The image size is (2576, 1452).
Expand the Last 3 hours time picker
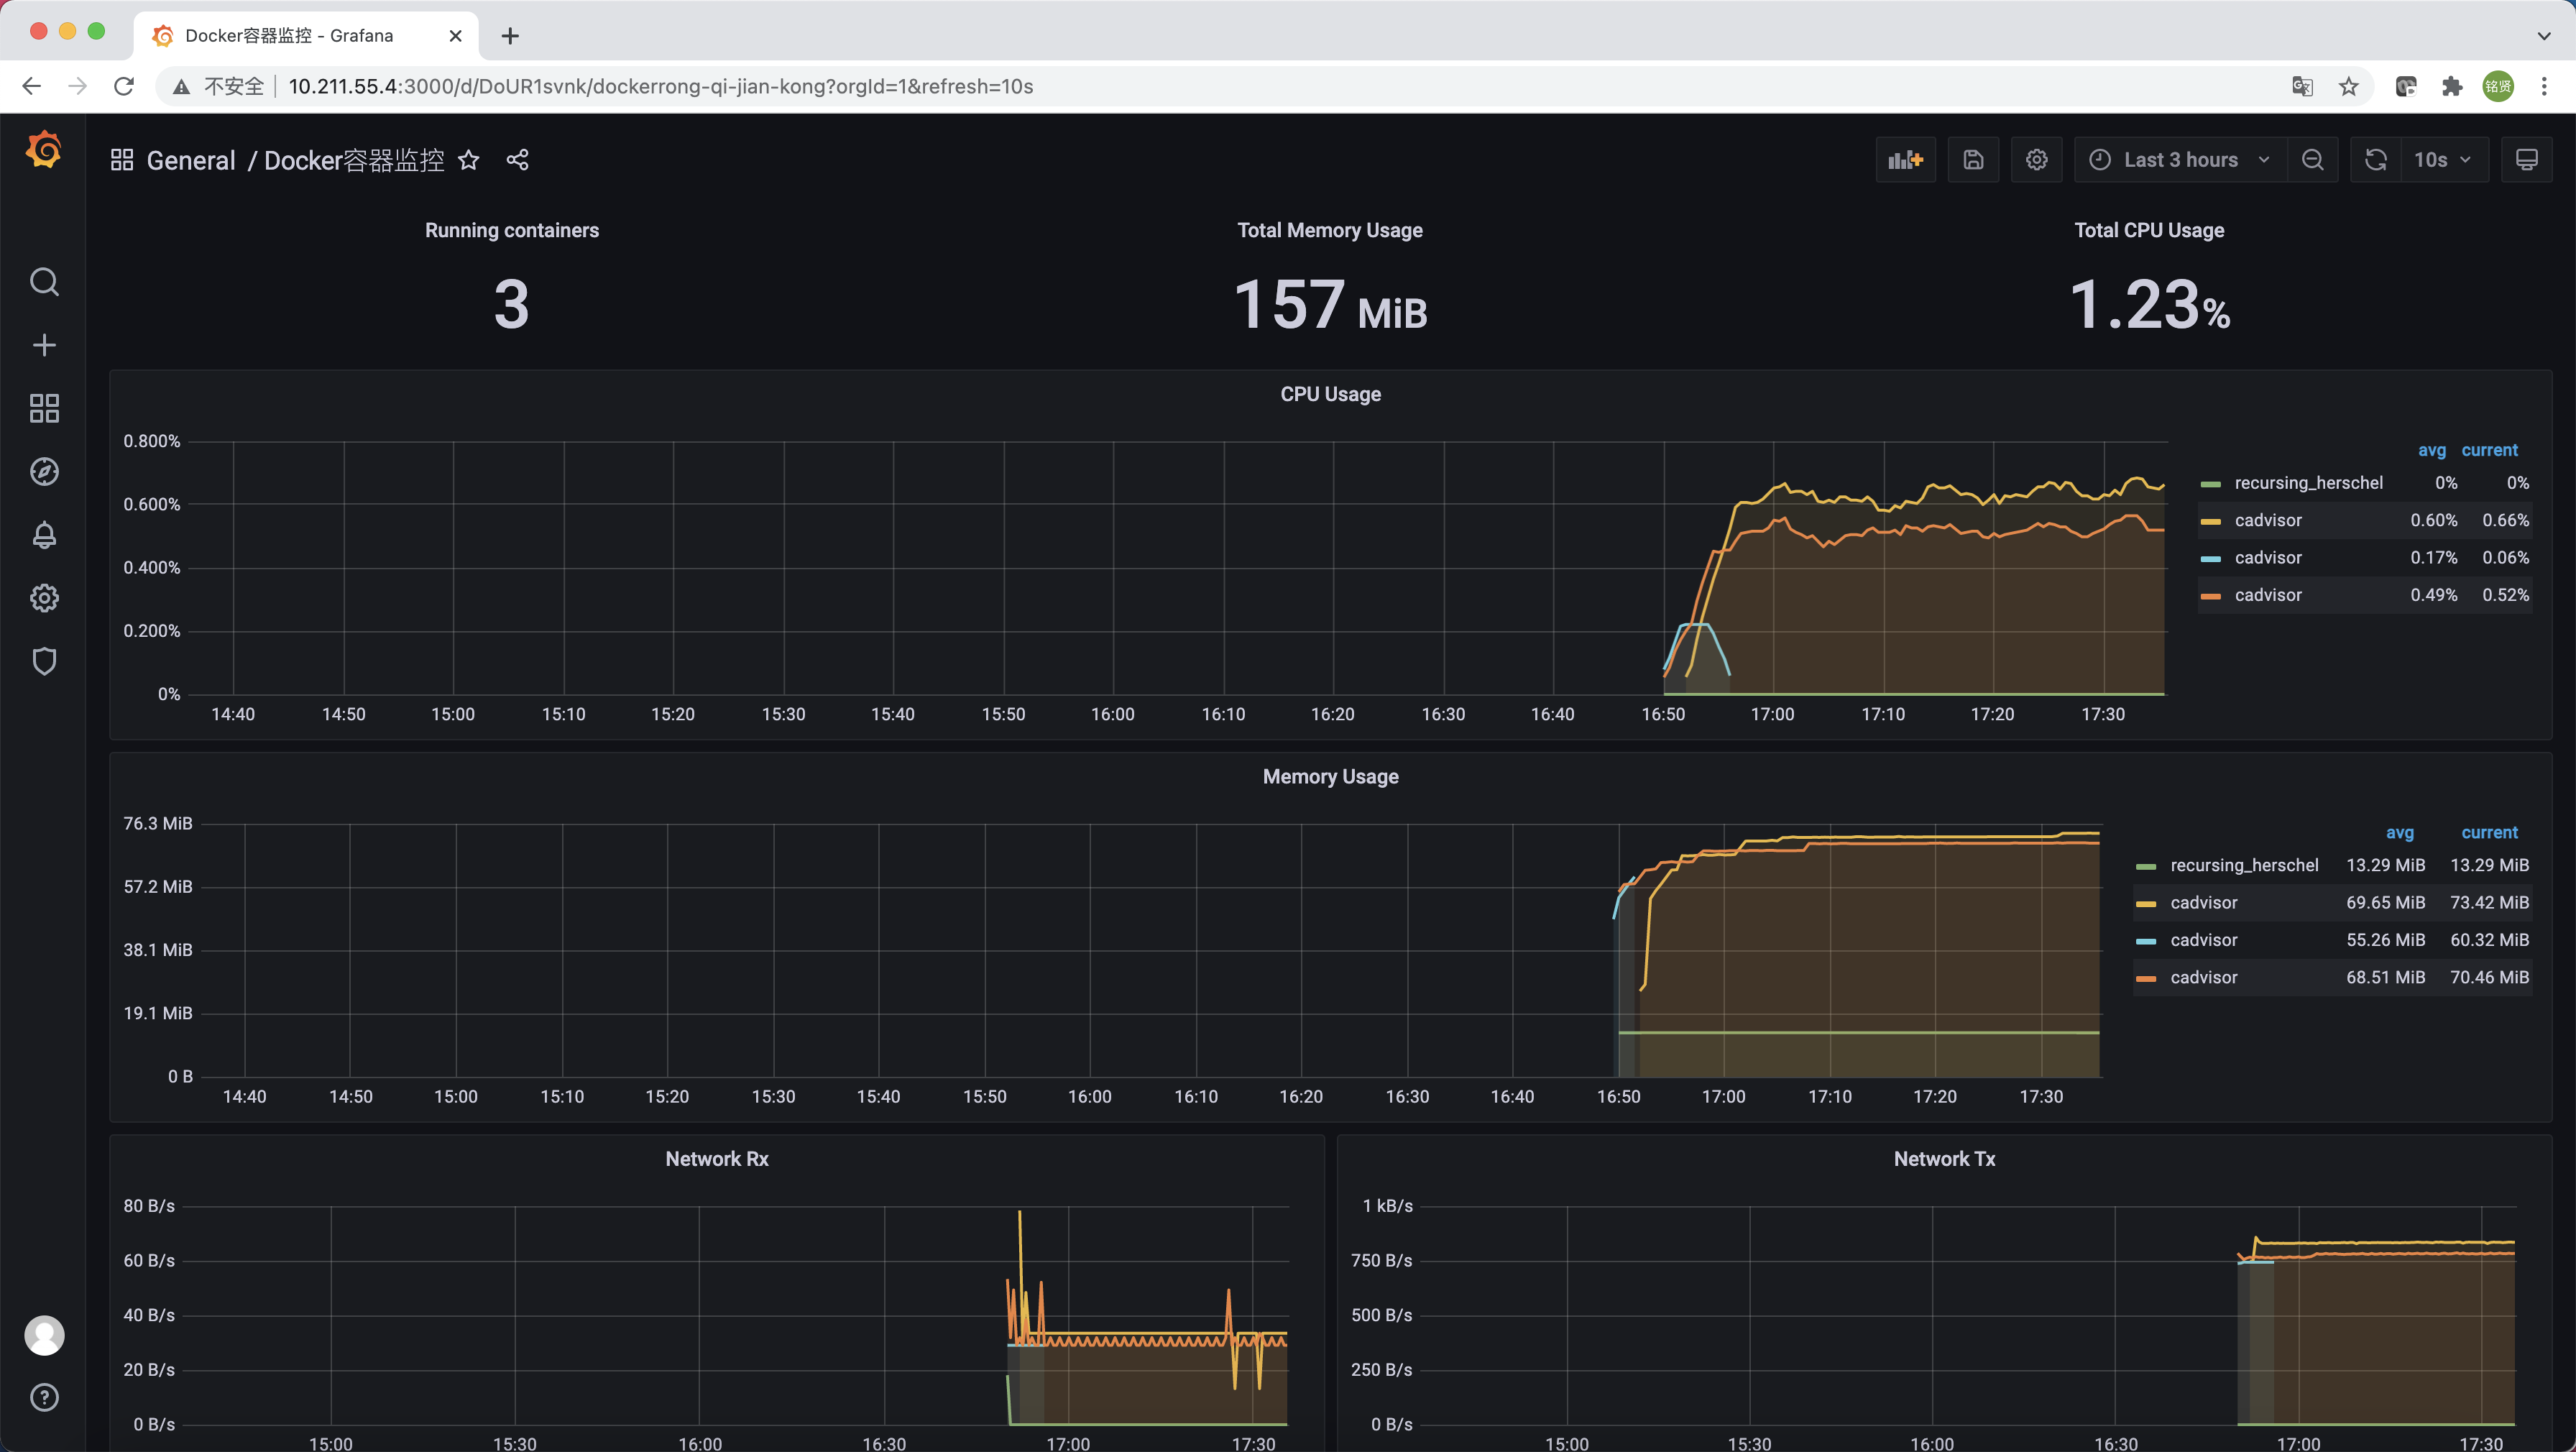tap(2180, 160)
